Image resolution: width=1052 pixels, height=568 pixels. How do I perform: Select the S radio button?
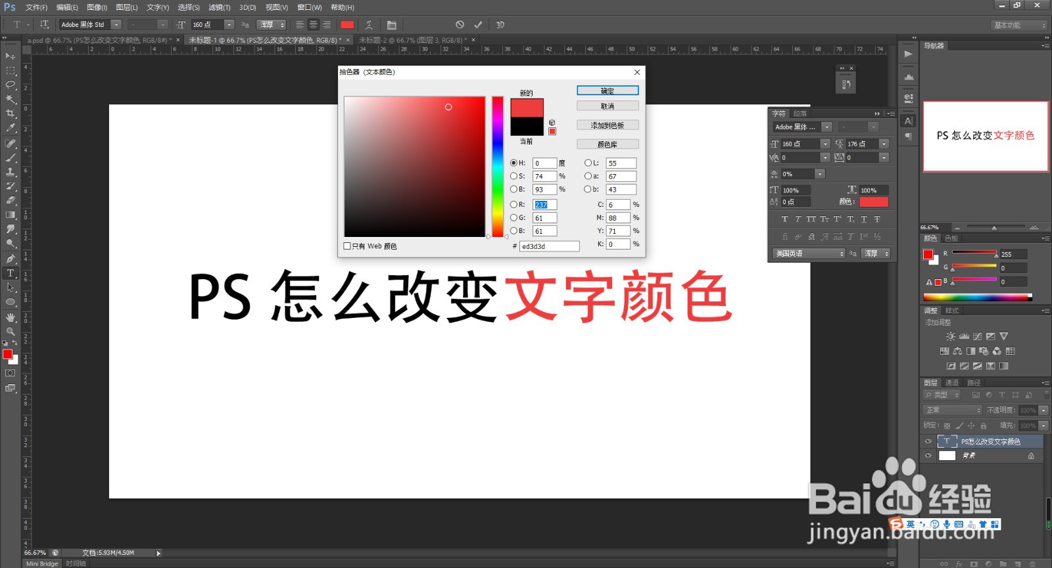tap(514, 176)
